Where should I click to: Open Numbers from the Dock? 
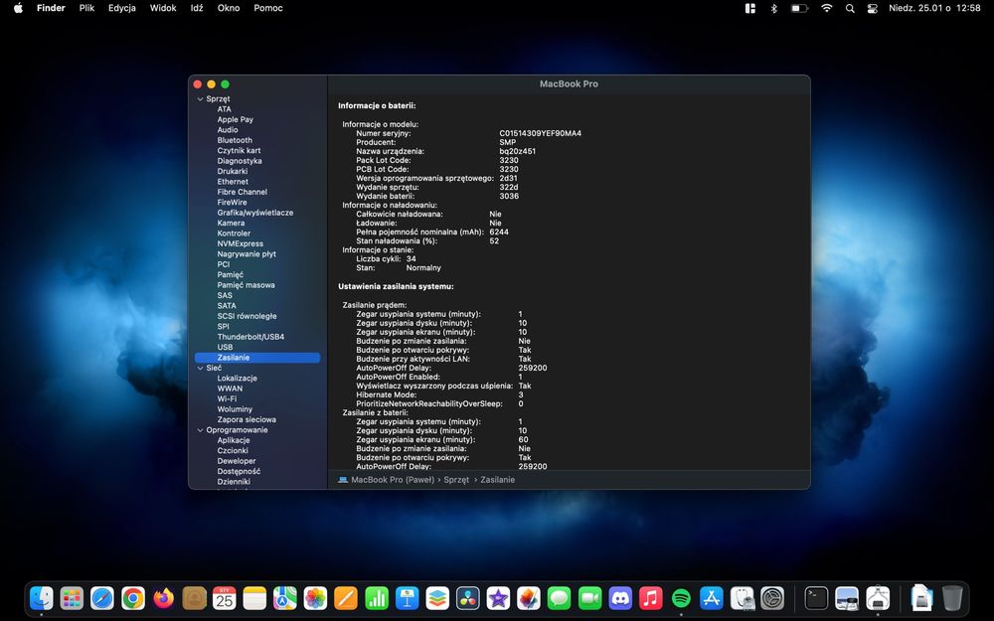[x=377, y=597]
